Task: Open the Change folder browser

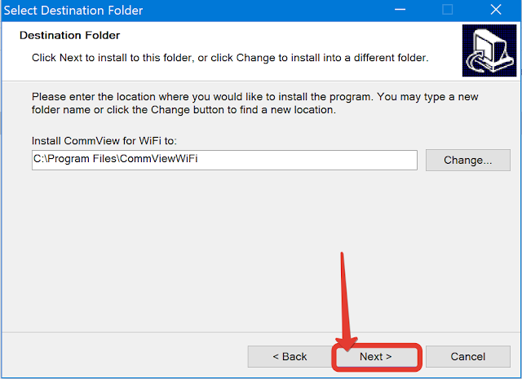Action: pyautogui.click(x=467, y=160)
